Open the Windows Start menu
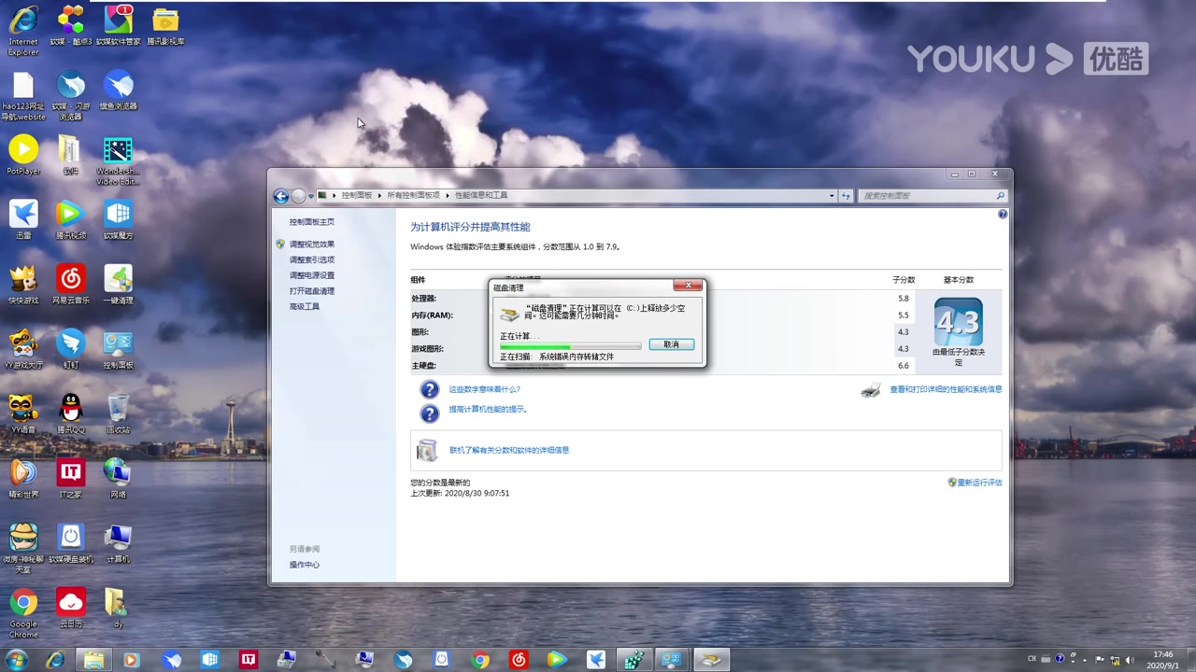 pyautogui.click(x=17, y=659)
